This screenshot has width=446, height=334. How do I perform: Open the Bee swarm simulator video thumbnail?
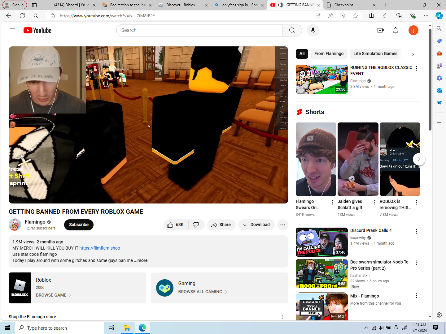point(322,274)
